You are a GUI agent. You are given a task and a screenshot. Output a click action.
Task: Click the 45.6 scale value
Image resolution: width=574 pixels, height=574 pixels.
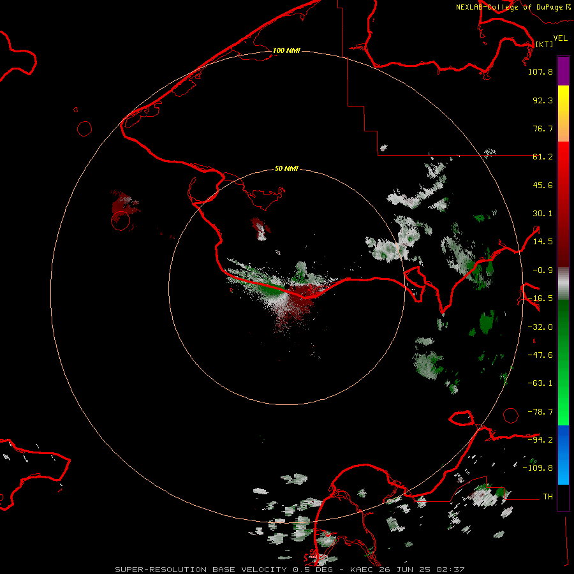coord(543,185)
